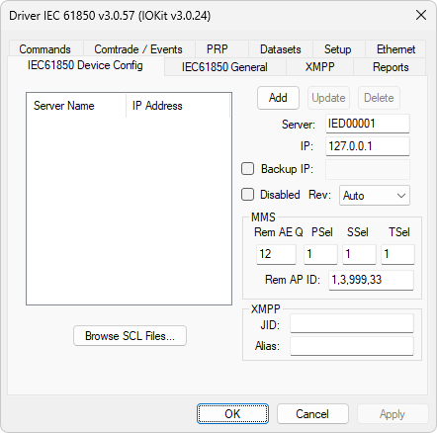Viewport: 437px width, 433px height.
Task: Click the greyed-out Apply button
Action: [393, 414]
